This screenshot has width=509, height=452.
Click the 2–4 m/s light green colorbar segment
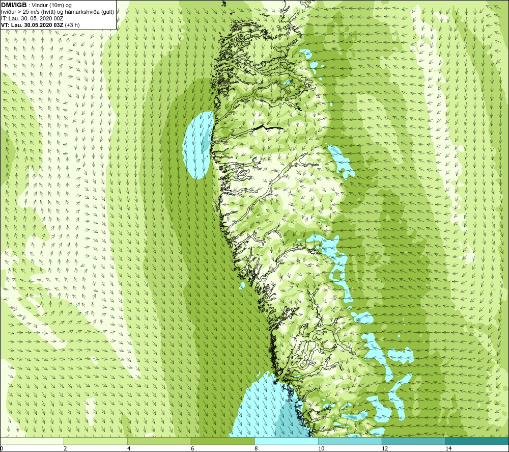96,441
